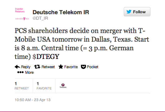Click the Pocket save icon

pyautogui.click(x=83, y=67)
